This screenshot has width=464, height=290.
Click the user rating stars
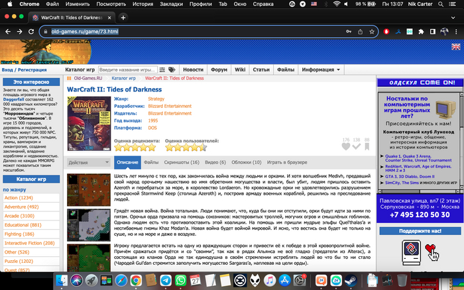186,147
